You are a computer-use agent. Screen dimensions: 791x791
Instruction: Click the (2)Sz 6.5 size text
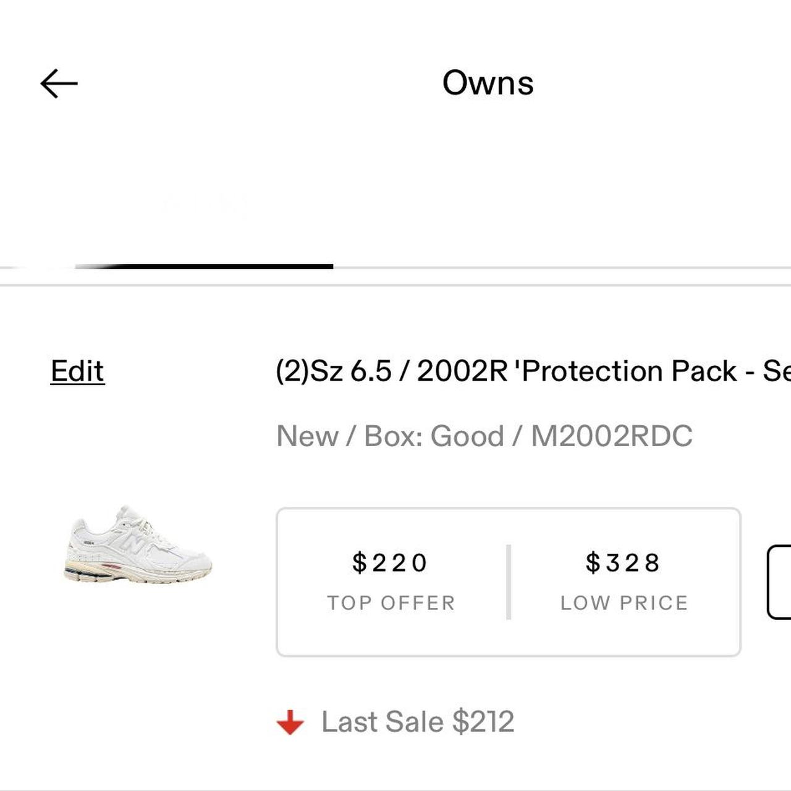[x=334, y=371]
